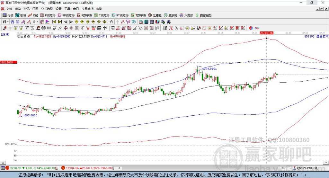Open the 六角形 hexagon tool
This screenshot has height=178, width=329.
click(x=186, y=15)
